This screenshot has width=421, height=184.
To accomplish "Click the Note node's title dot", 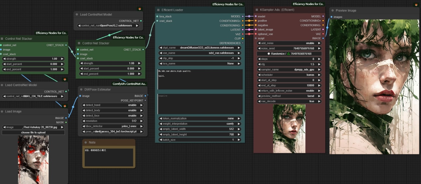I will [x=85, y=142].
